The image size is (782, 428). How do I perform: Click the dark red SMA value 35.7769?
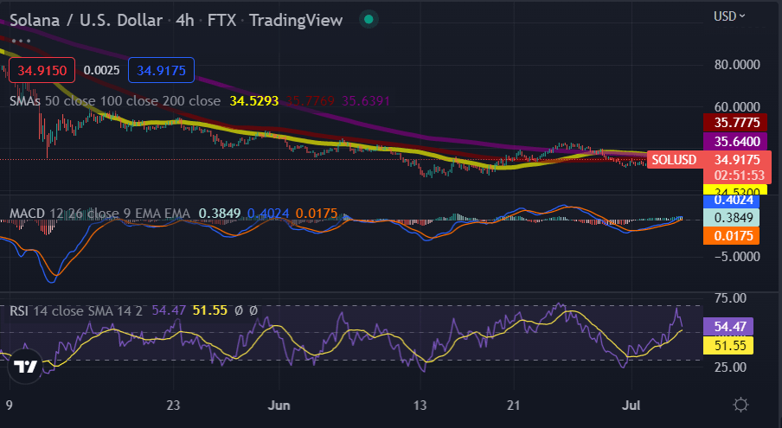311,100
